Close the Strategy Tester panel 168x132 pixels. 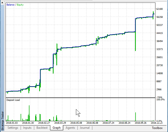click(x=2, y=3)
